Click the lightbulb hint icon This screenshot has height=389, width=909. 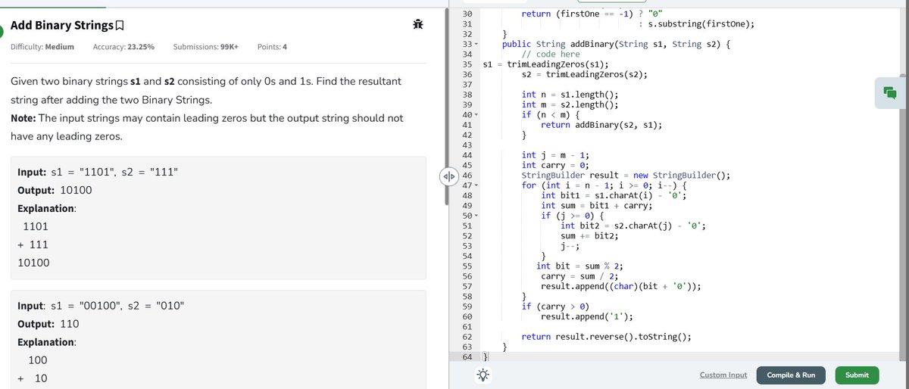(483, 374)
